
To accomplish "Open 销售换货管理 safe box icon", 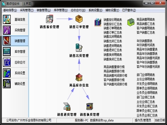I will point(90,106).
